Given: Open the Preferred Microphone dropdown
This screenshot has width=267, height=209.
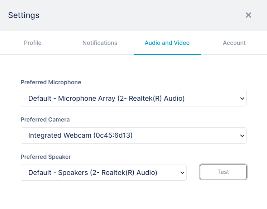Looking at the screenshot, I should 134,98.
